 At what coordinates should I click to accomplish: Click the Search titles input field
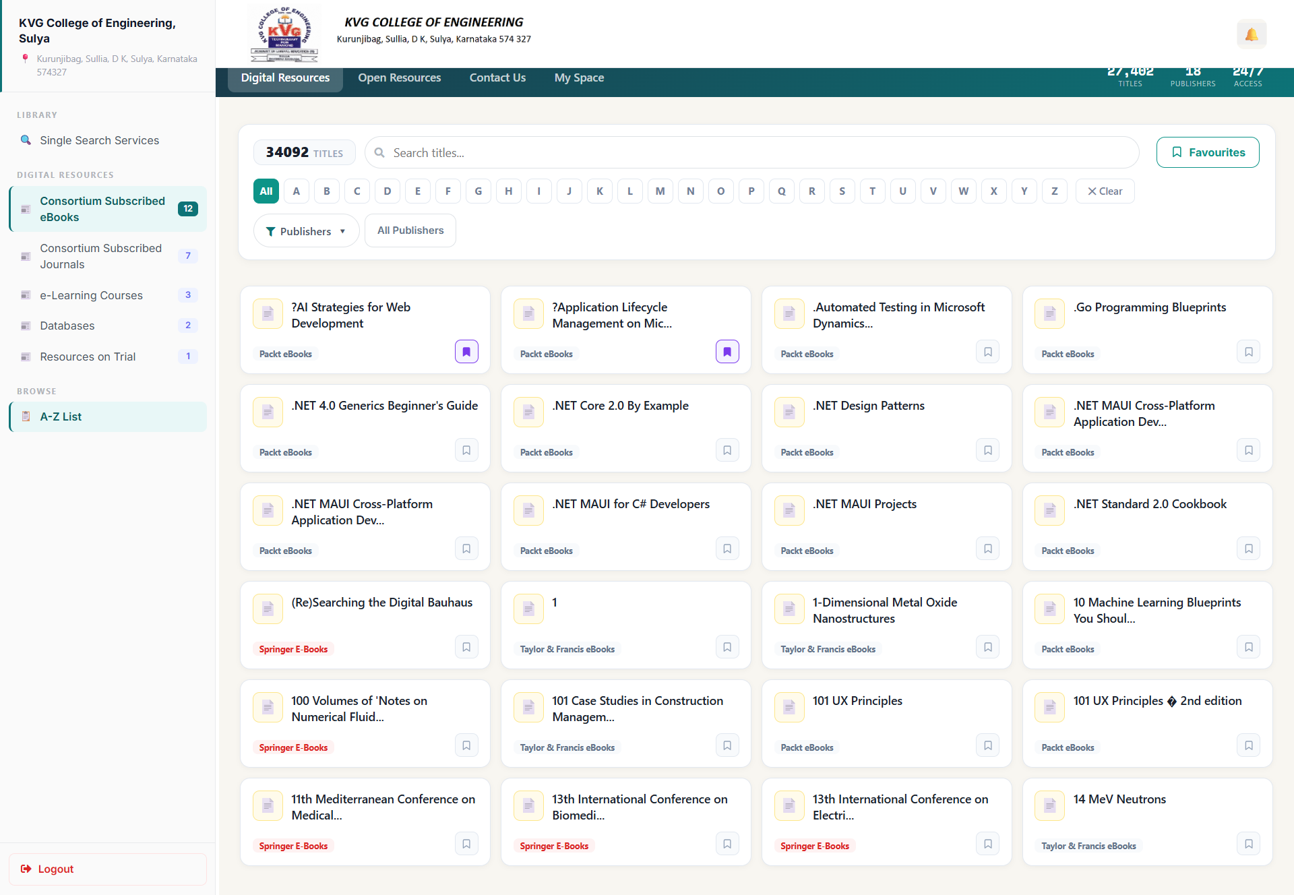[751, 153]
